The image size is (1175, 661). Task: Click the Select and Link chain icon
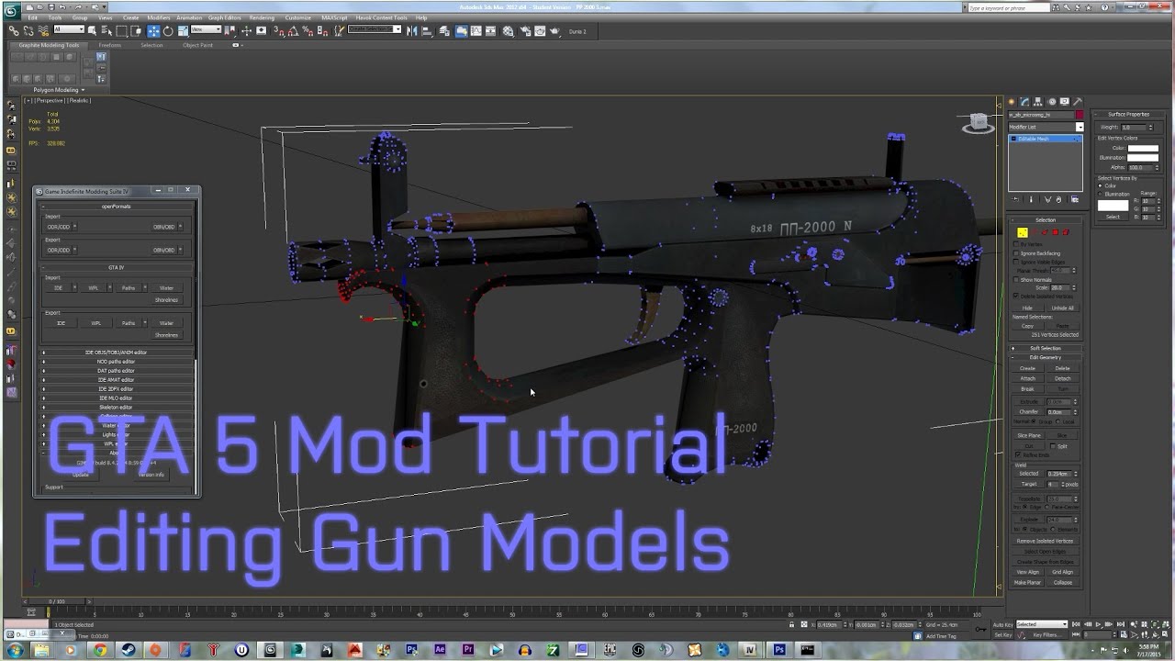click(x=14, y=31)
